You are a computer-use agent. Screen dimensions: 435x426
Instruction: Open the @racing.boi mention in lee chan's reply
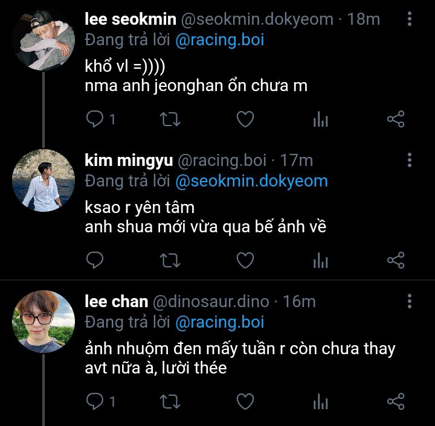coord(219,322)
